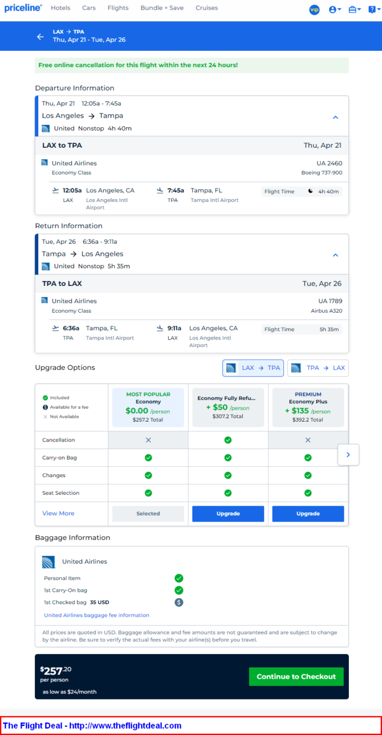Click Economy cancellation X icon
382x735 pixels.
pos(148,440)
